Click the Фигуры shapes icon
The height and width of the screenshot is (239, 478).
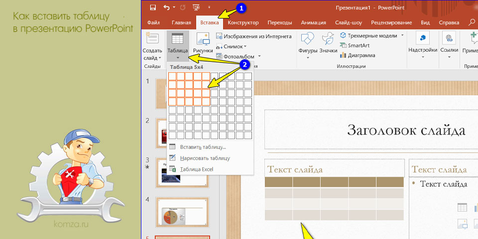pyautogui.click(x=308, y=39)
